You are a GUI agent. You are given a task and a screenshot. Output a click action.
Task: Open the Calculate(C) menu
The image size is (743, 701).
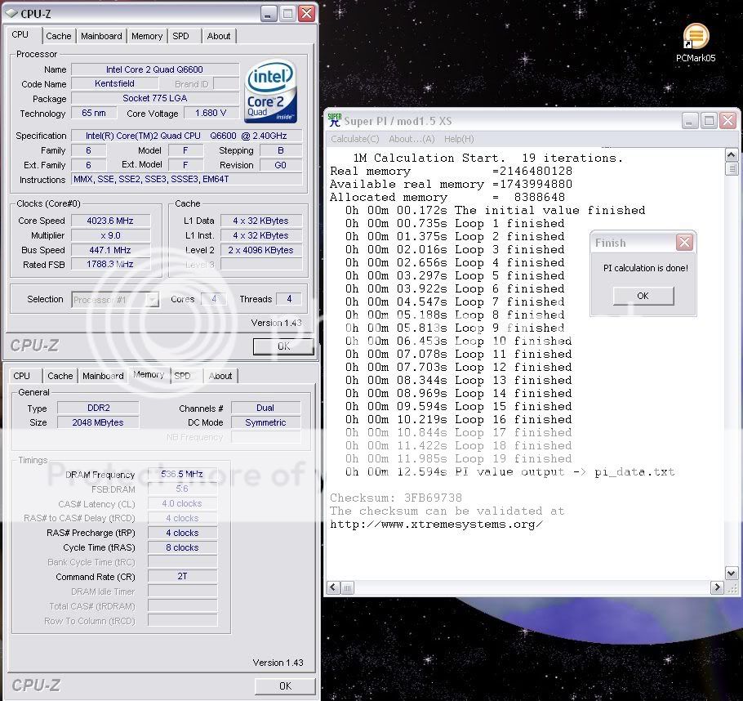[354, 139]
